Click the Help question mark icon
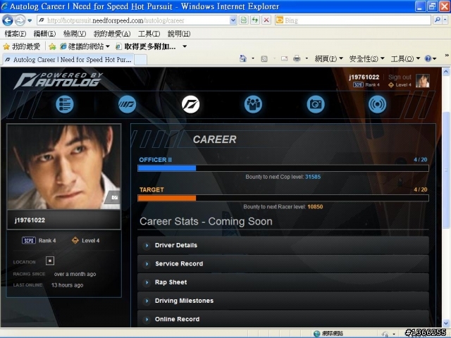The image size is (451, 338). point(428,58)
